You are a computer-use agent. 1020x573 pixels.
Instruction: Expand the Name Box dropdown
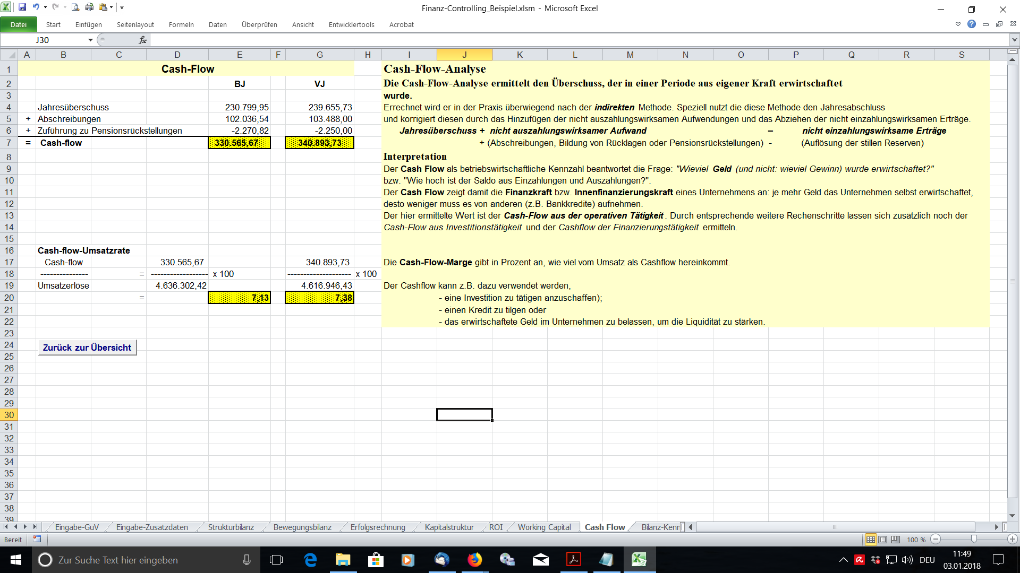pyautogui.click(x=90, y=40)
